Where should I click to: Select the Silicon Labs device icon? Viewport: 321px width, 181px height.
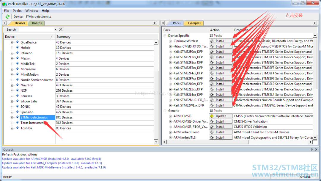[18, 101]
